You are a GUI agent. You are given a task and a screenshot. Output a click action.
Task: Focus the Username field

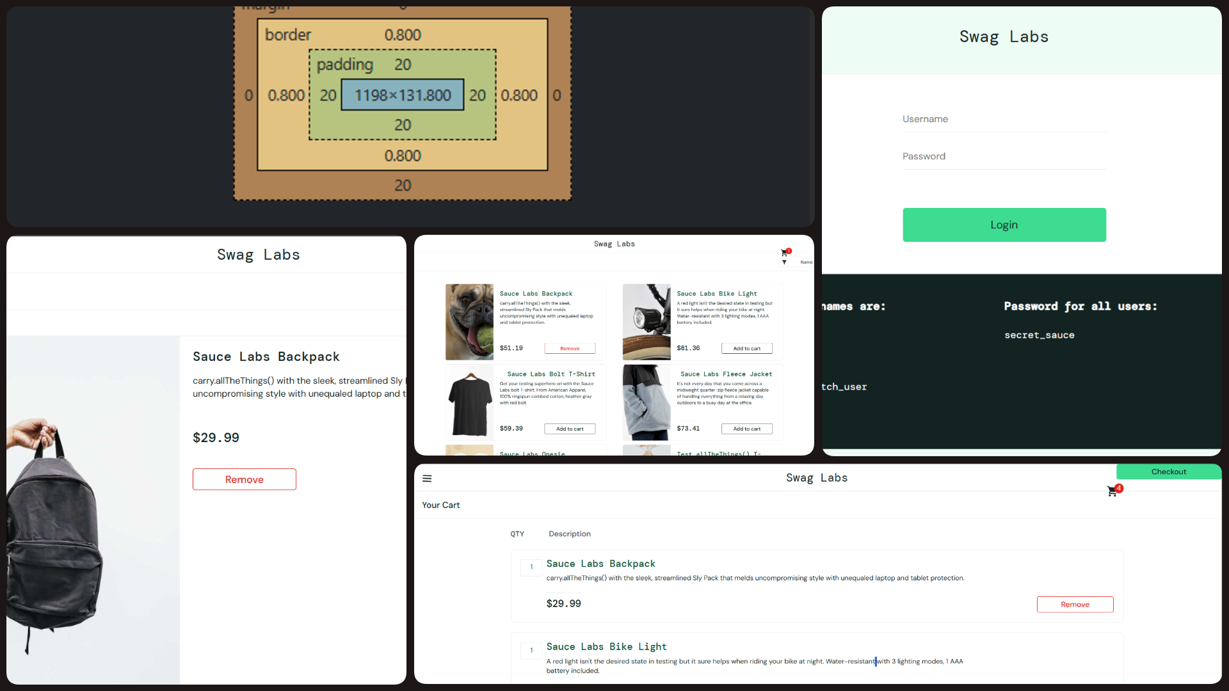pyautogui.click(x=1004, y=119)
